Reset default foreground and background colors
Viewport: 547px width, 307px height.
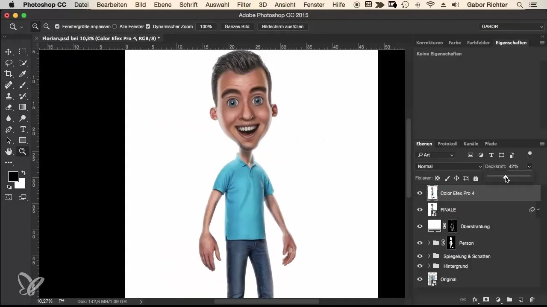pos(9,187)
